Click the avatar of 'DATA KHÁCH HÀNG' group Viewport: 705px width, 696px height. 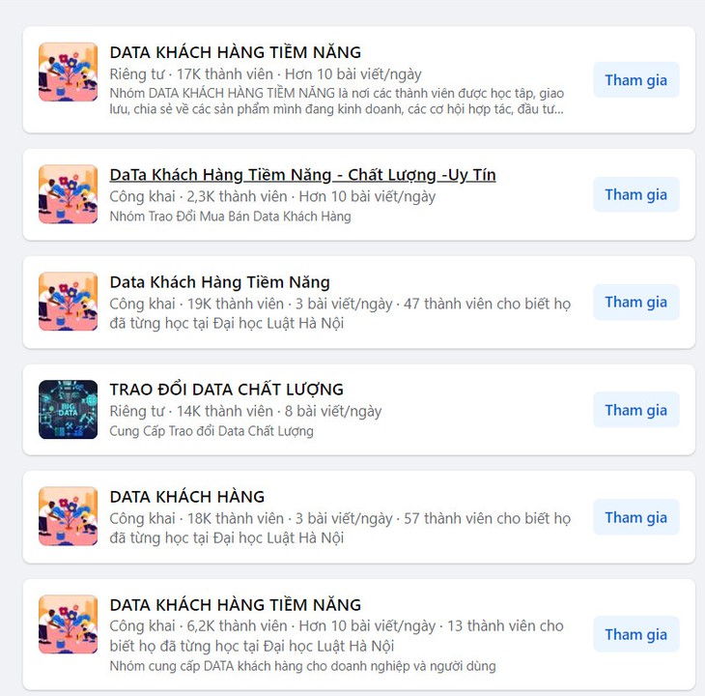(x=68, y=516)
